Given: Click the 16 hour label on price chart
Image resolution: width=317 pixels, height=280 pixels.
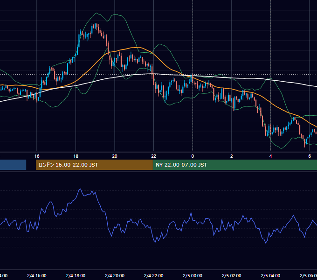Looking at the screenshot, I should (37, 156).
